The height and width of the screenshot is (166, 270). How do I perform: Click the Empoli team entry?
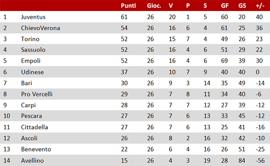pos(31,61)
